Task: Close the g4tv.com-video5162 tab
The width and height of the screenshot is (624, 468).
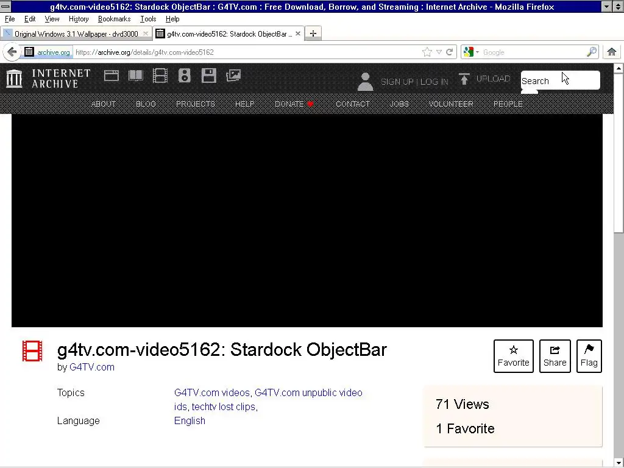Action: coord(297,34)
